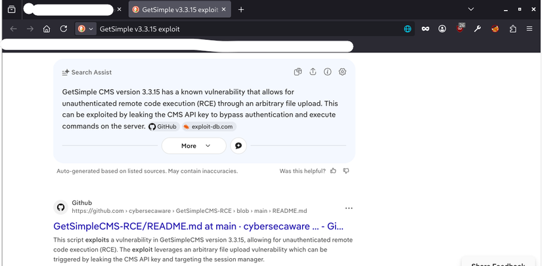Open Search Assist info icon
Screen dimensions: 542x266
(x=327, y=71)
